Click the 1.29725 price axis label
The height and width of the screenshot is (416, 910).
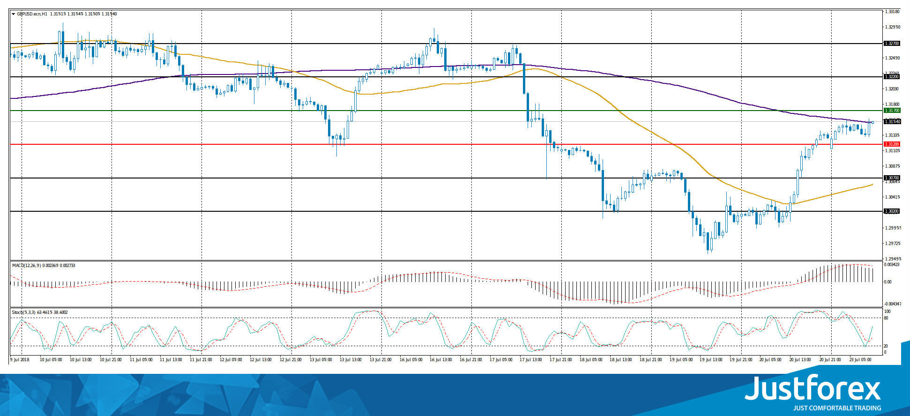tap(893, 244)
